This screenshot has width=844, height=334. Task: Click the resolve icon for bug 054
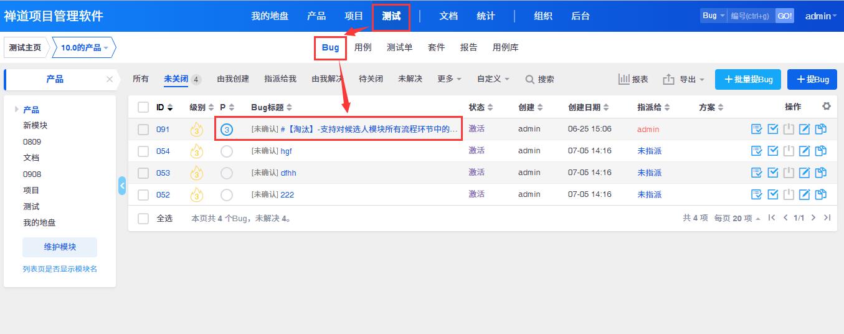(773, 151)
